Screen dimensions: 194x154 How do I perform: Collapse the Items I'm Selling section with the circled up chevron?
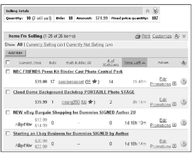176,36
